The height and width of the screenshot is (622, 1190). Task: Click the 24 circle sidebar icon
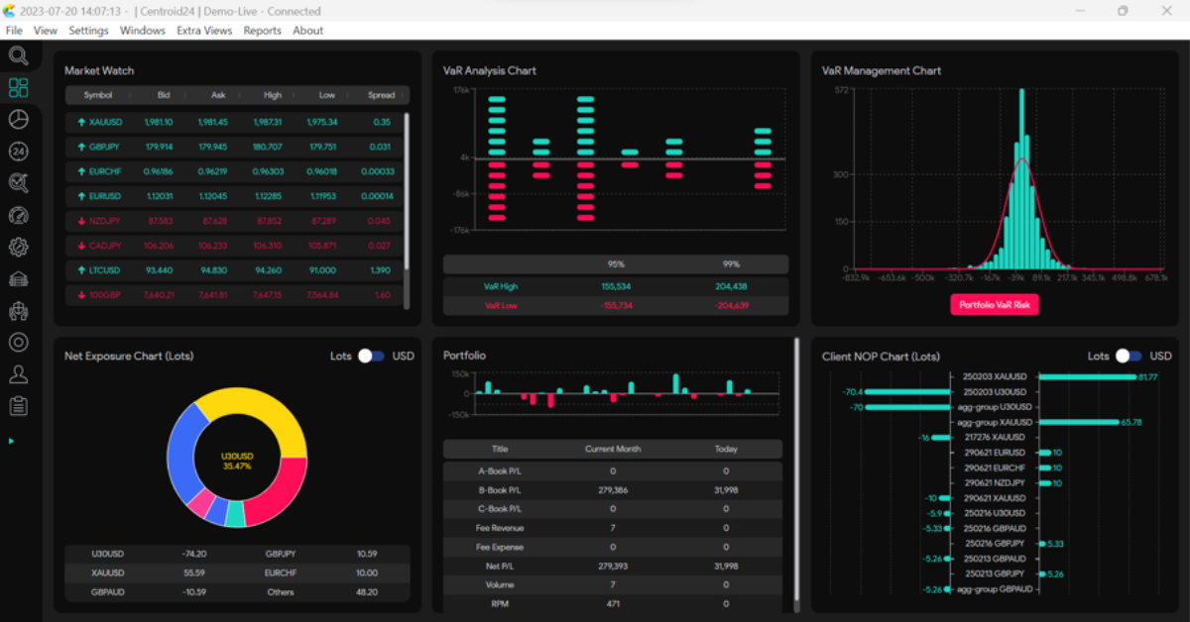coord(18,152)
